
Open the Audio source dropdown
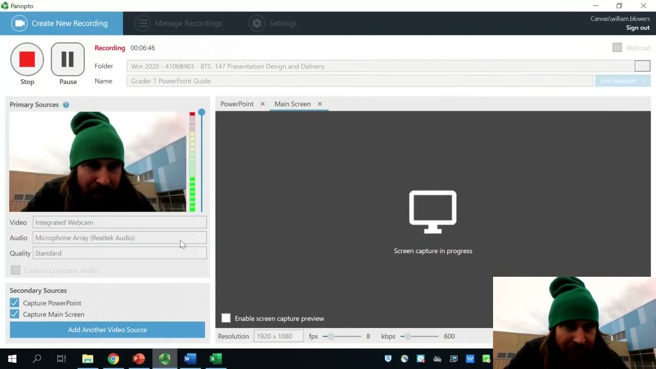point(119,238)
